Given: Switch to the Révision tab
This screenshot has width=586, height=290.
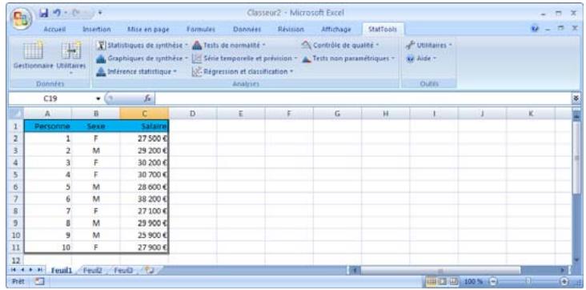Looking at the screenshot, I should tap(291, 29).
